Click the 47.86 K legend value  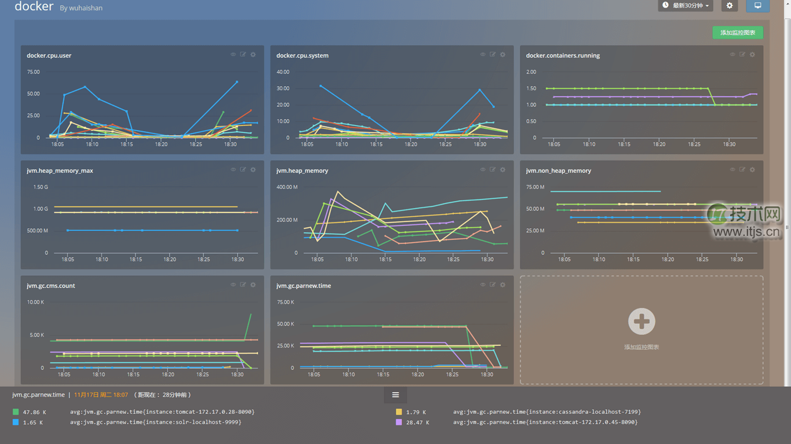click(35, 412)
